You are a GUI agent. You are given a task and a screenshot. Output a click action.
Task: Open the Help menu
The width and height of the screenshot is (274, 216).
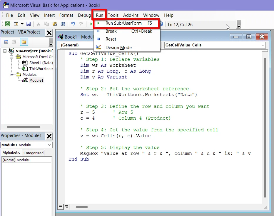pyautogui.click(x=169, y=15)
